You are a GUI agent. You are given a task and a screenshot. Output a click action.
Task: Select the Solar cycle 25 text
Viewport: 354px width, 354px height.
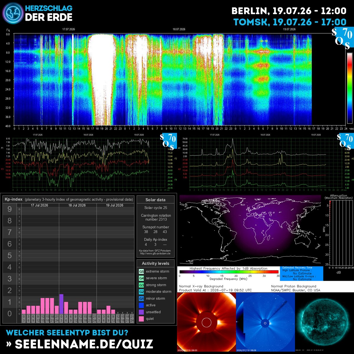coord(156,208)
